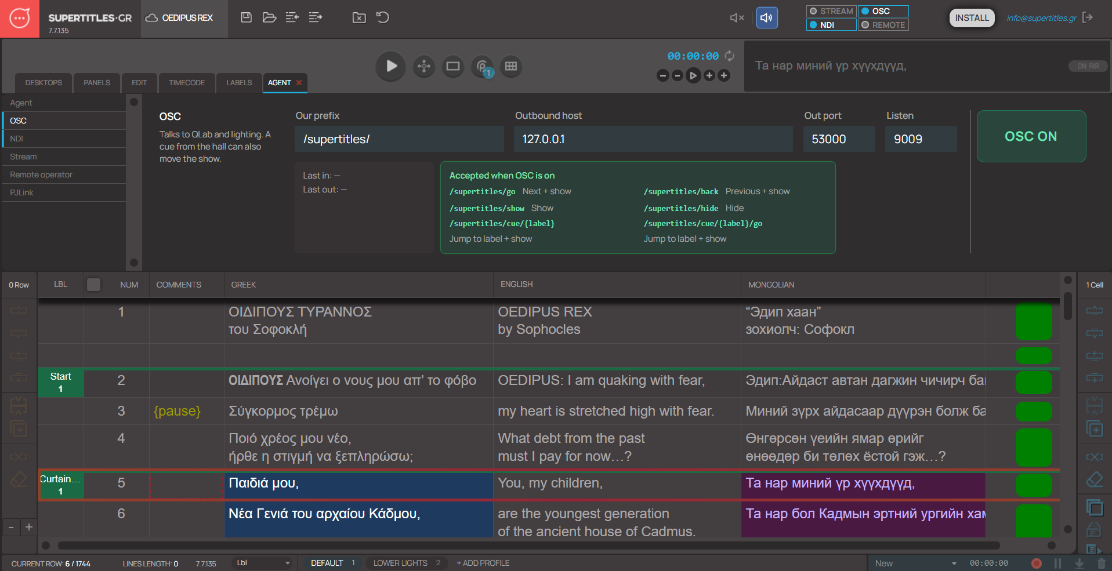This screenshot has height=571, width=1112.
Task: Click the muted speaker icon
Action: coord(737,18)
